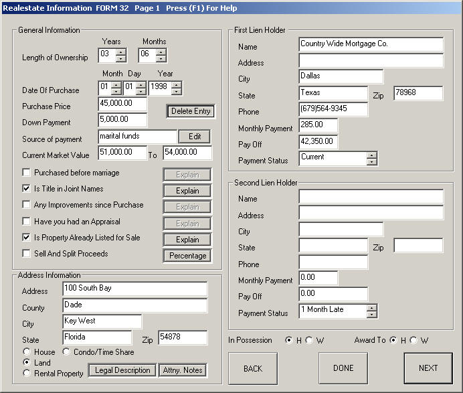Click First Lien Monthly Payment field
The height and width of the screenshot is (393, 463).
click(318, 125)
